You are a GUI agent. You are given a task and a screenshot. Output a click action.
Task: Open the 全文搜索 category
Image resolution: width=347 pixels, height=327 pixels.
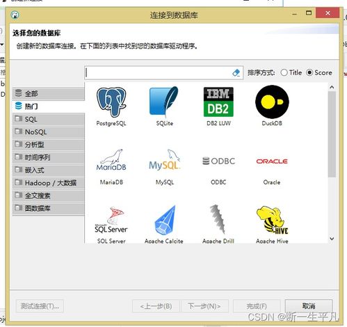point(49,196)
